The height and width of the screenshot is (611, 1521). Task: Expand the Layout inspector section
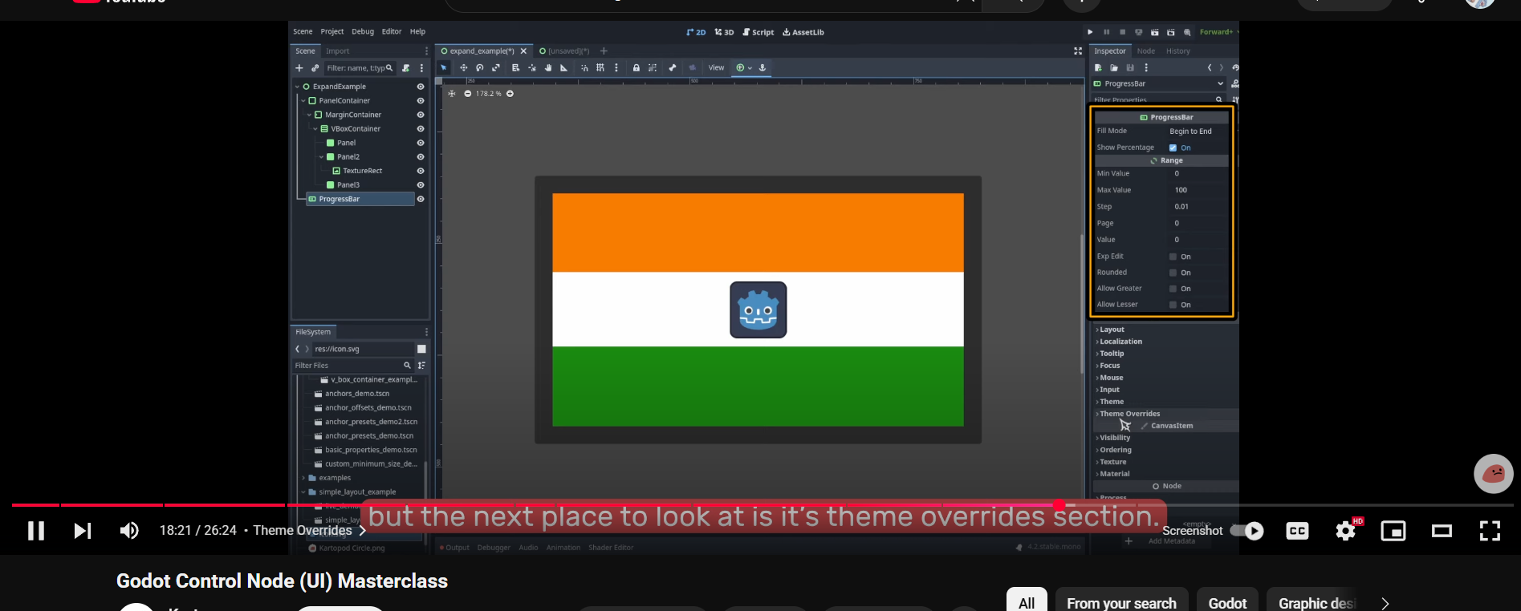[x=1111, y=330]
